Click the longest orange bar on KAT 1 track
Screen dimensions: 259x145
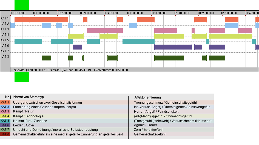click(41, 20)
